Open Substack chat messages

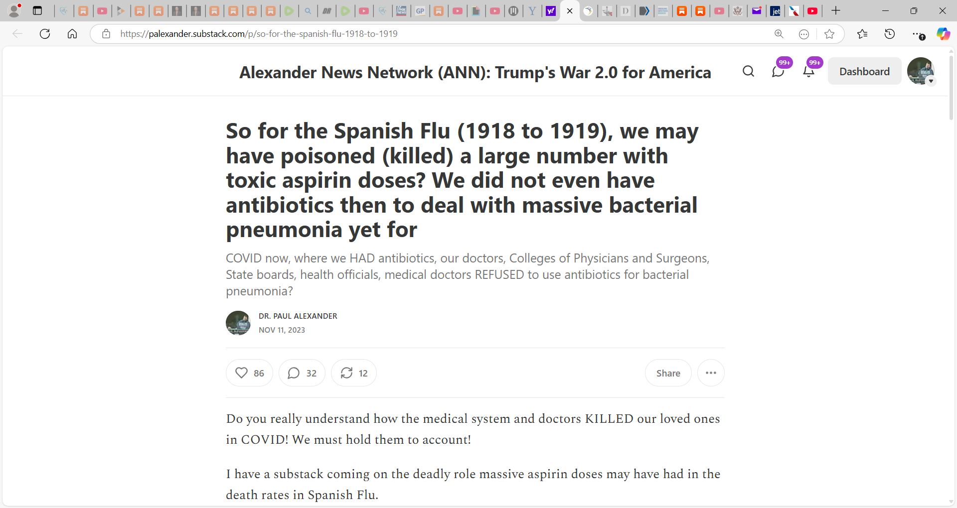(778, 71)
